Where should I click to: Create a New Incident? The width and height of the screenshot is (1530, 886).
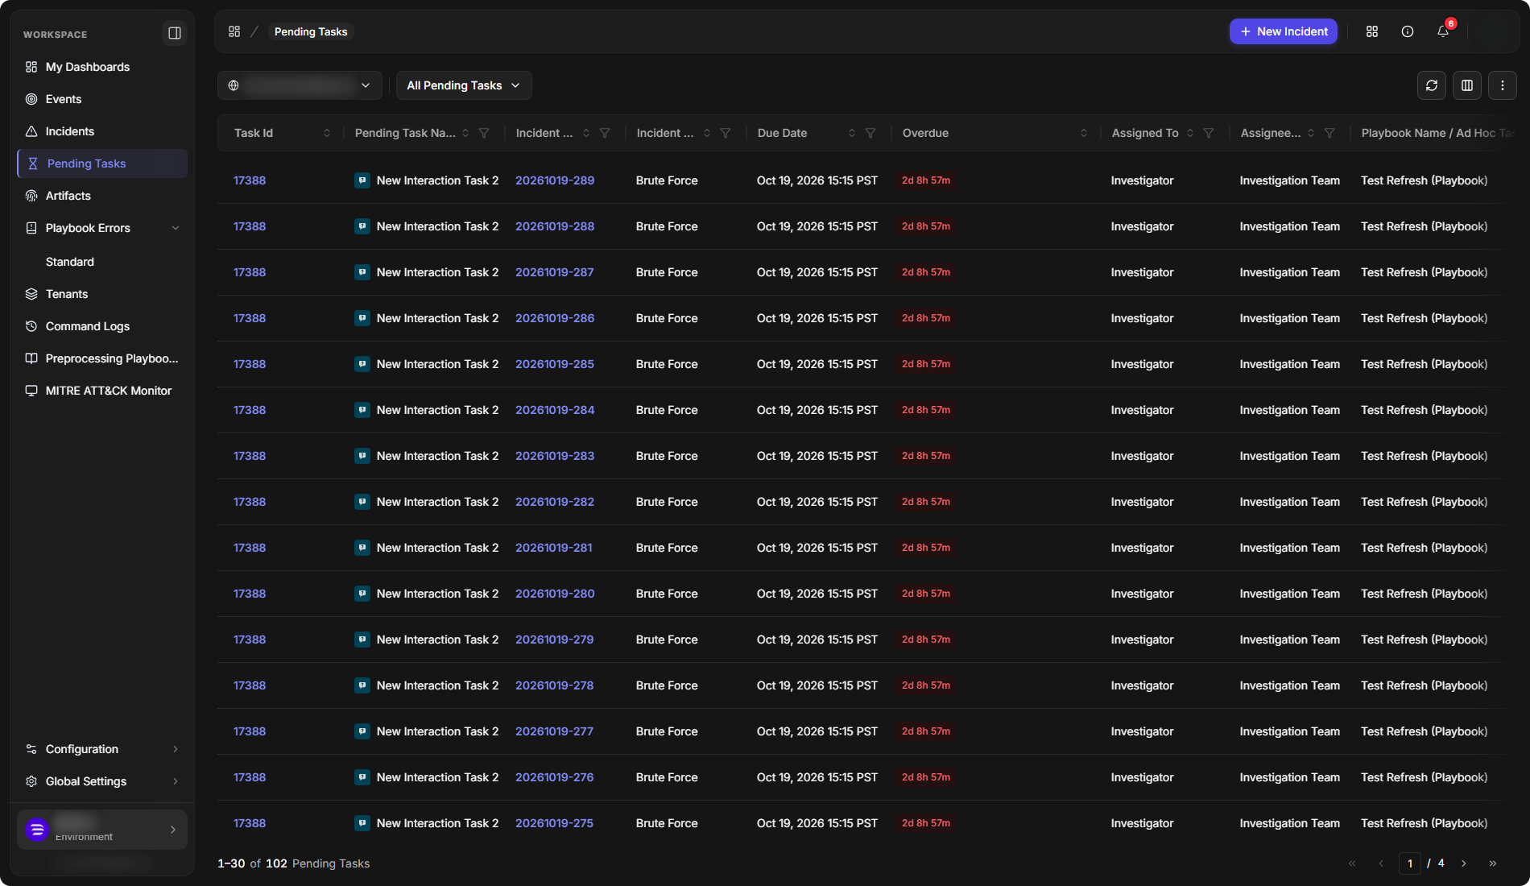click(1284, 31)
